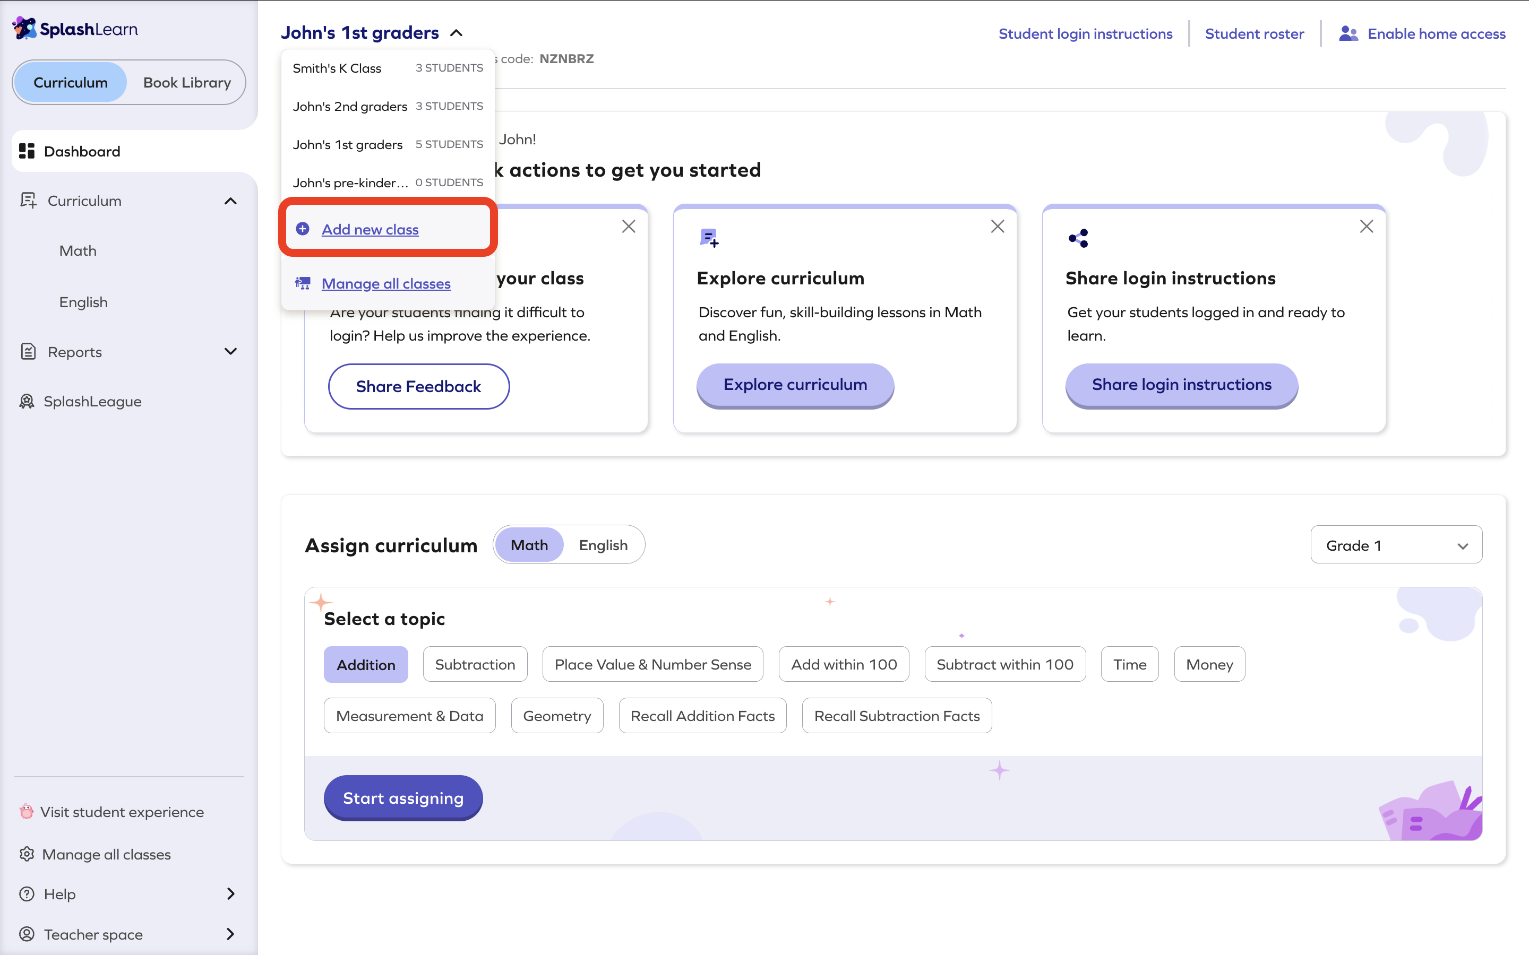
Task: Pick the Recall Addition Facts topic
Action: [x=702, y=716]
